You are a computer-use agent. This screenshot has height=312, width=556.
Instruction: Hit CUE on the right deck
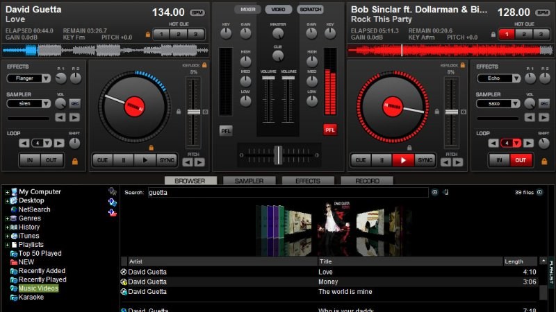point(361,160)
